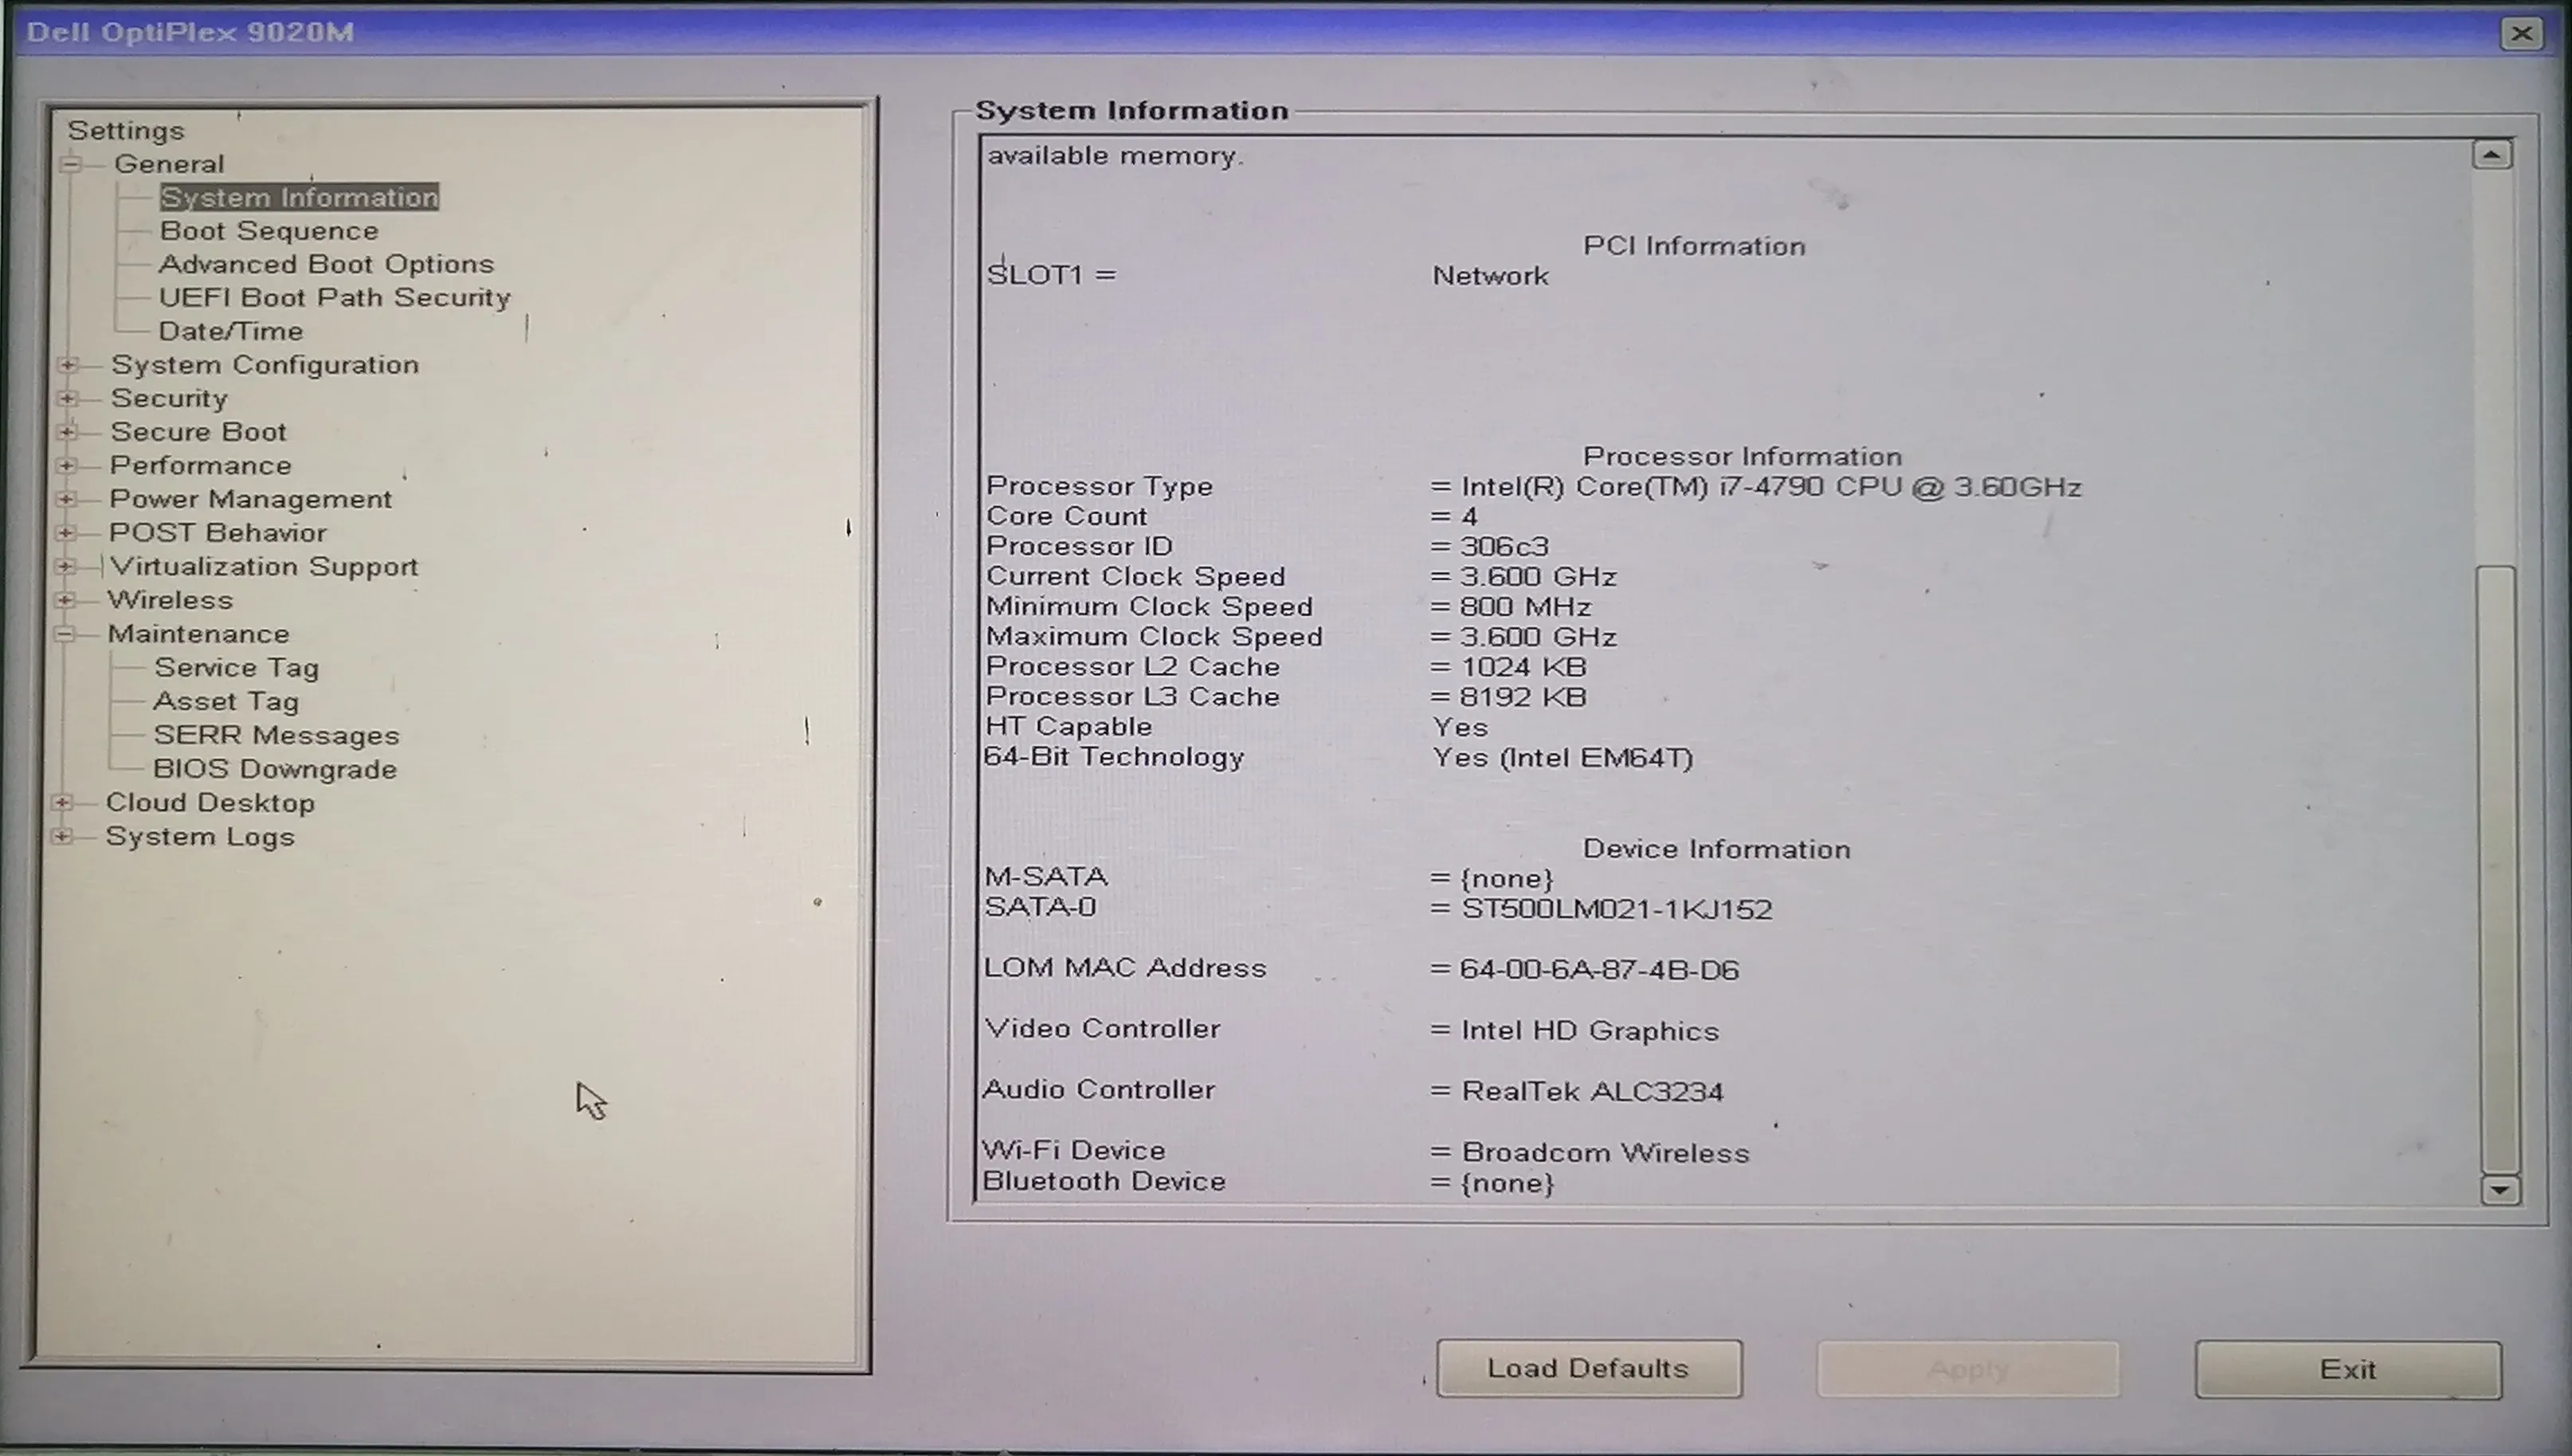Click the Processor Type value i7-4790
Viewport: 2572px width, 1456px height.
click(1771, 487)
